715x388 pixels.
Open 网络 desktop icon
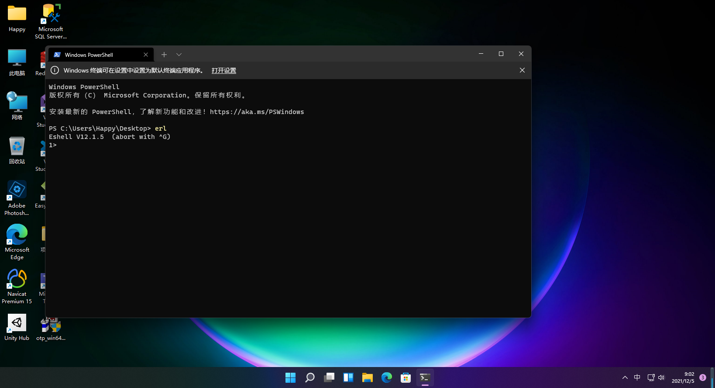(x=17, y=106)
